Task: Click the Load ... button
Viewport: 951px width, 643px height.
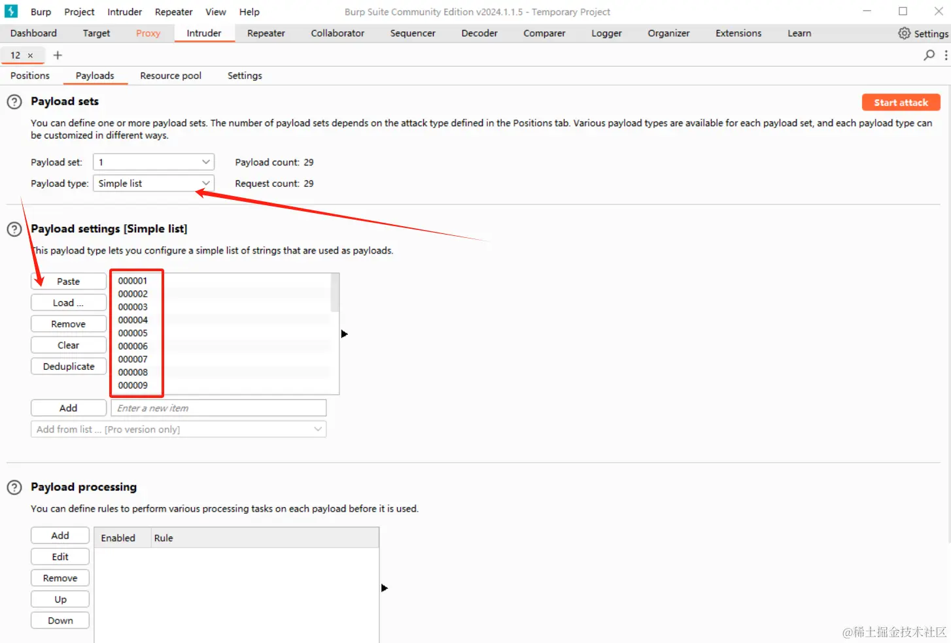Action: (69, 303)
